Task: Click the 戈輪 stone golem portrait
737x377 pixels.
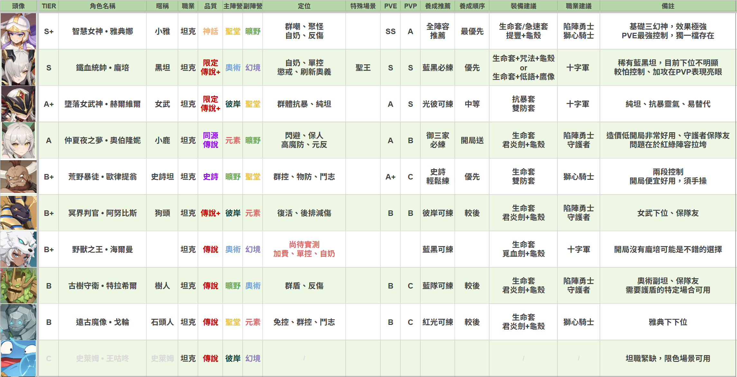Action: click(18, 322)
